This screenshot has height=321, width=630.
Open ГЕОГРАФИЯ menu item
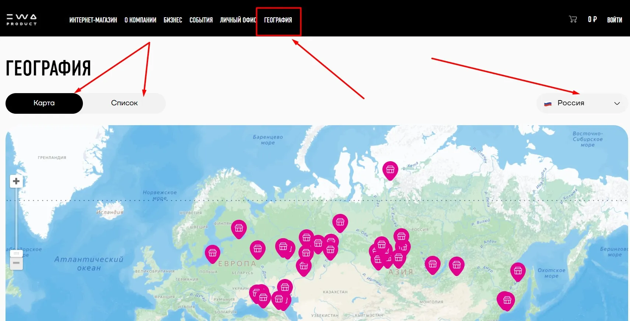click(278, 20)
